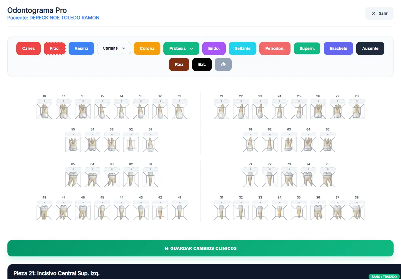401x279 pixels.
Task: Activate the Brackets marking tool
Action: point(338,48)
